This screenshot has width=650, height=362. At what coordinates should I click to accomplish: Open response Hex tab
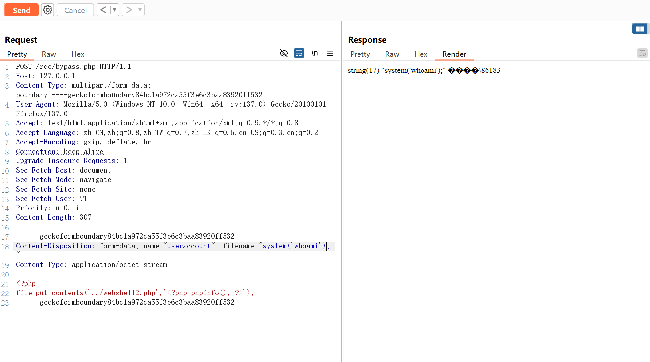tap(421, 54)
